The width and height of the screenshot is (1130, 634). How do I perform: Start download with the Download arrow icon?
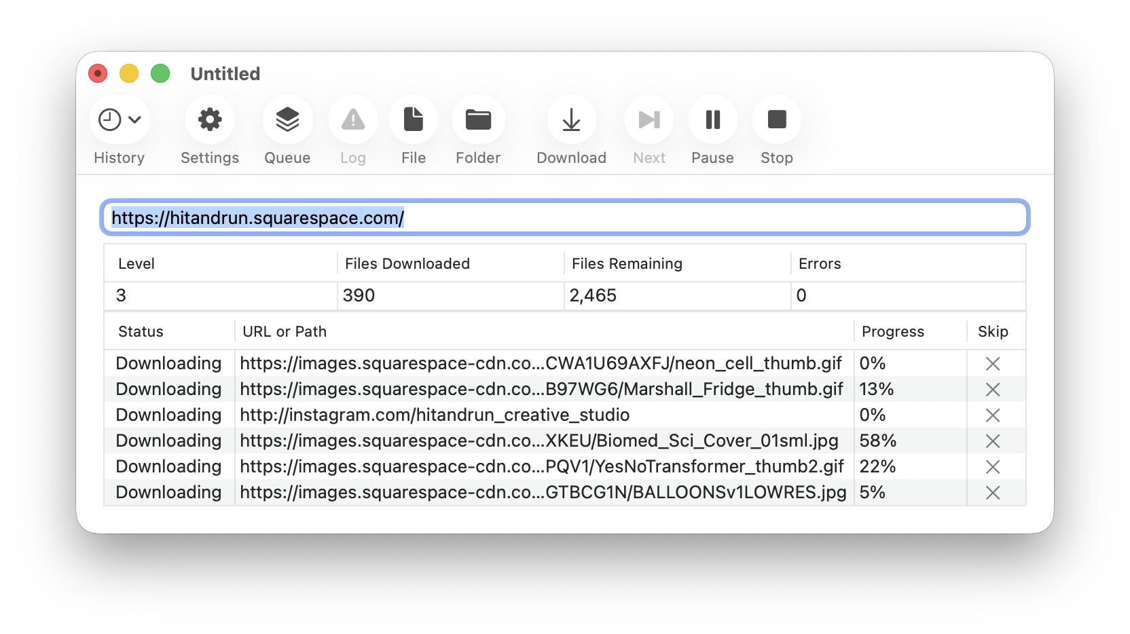click(571, 120)
